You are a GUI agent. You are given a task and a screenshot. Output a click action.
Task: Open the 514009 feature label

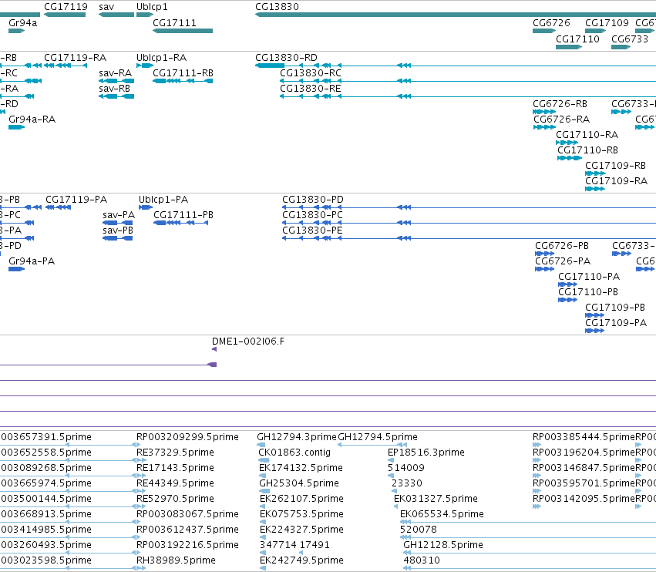pyautogui.click(x=405, y=467)
